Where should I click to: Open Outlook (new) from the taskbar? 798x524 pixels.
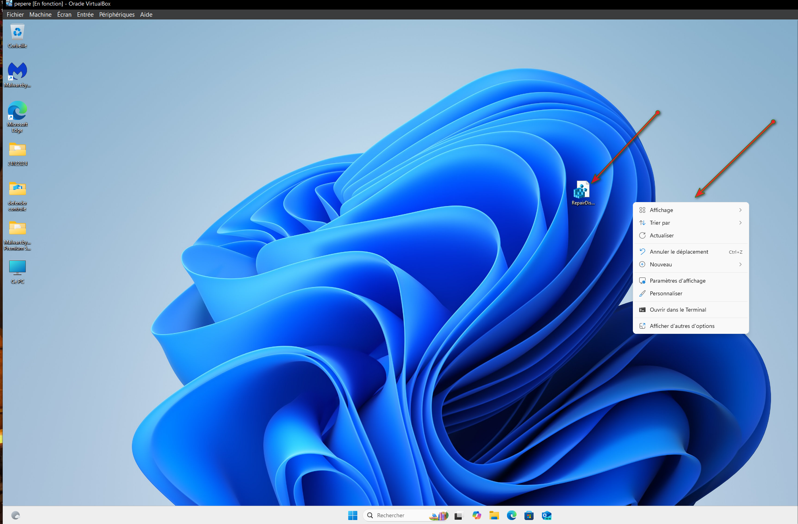click(546, 515)
